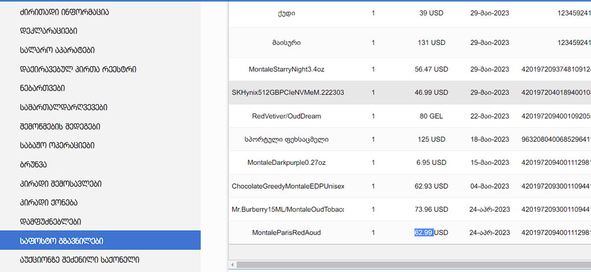This screenshot has height=272, width=591.
Task: Click the highlighted 62.99 USD price
Action: 431,232
